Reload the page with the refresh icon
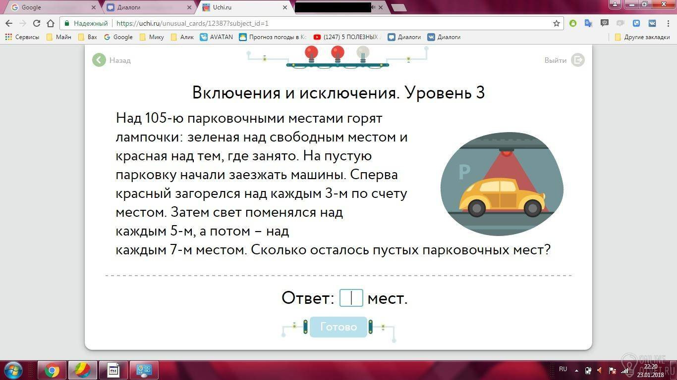Image resolution: width=677 pixels, height=380 pixels. (36, 23)
